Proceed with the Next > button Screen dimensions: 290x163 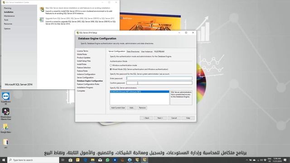pos(160,118)
